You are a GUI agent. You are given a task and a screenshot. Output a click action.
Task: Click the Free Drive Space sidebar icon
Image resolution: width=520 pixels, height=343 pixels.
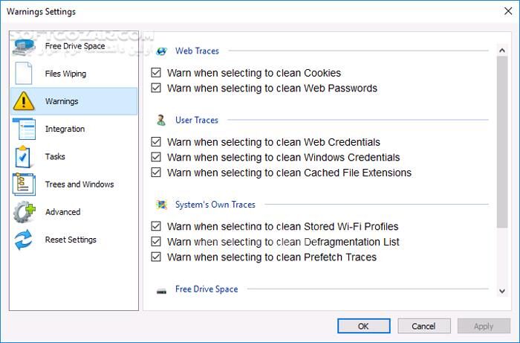coord(25,46)
